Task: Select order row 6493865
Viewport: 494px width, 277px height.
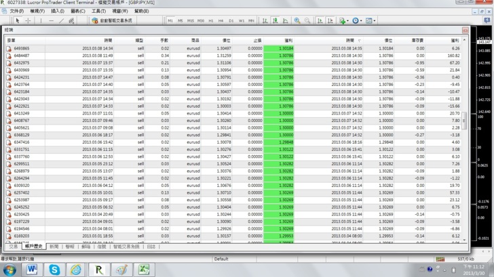Action: click(x=22, y=48)
